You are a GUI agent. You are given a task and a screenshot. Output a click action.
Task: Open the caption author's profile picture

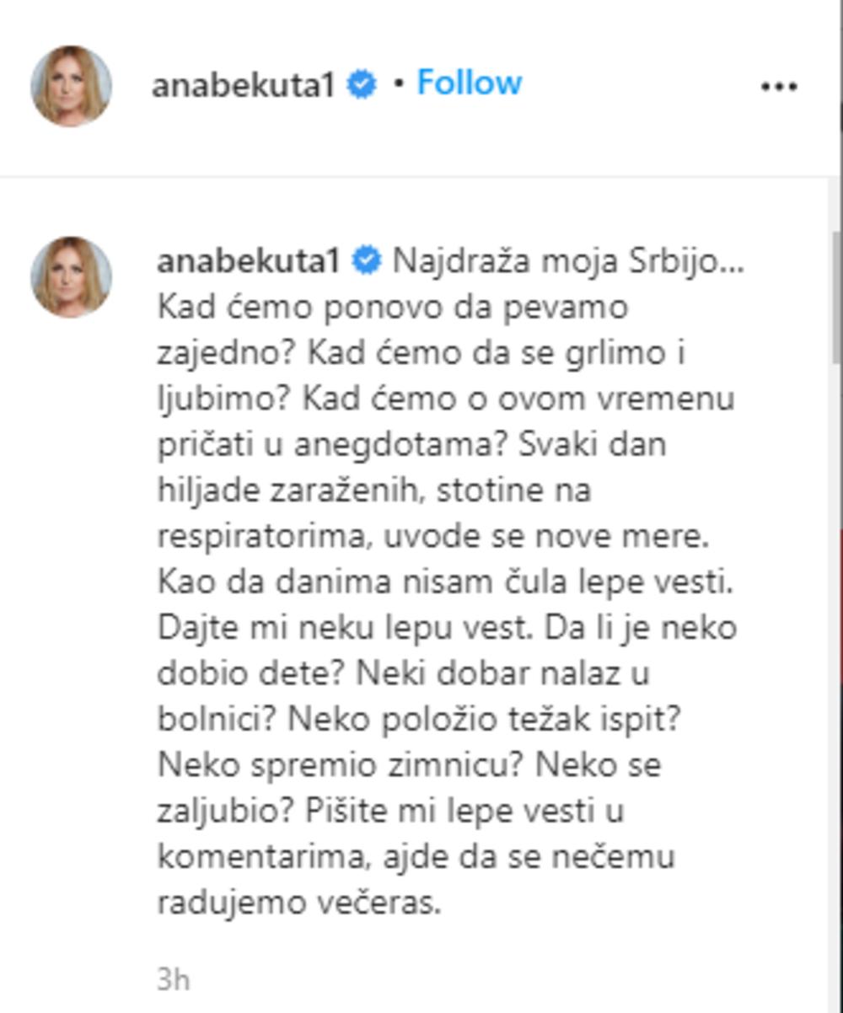coord(71,277)
